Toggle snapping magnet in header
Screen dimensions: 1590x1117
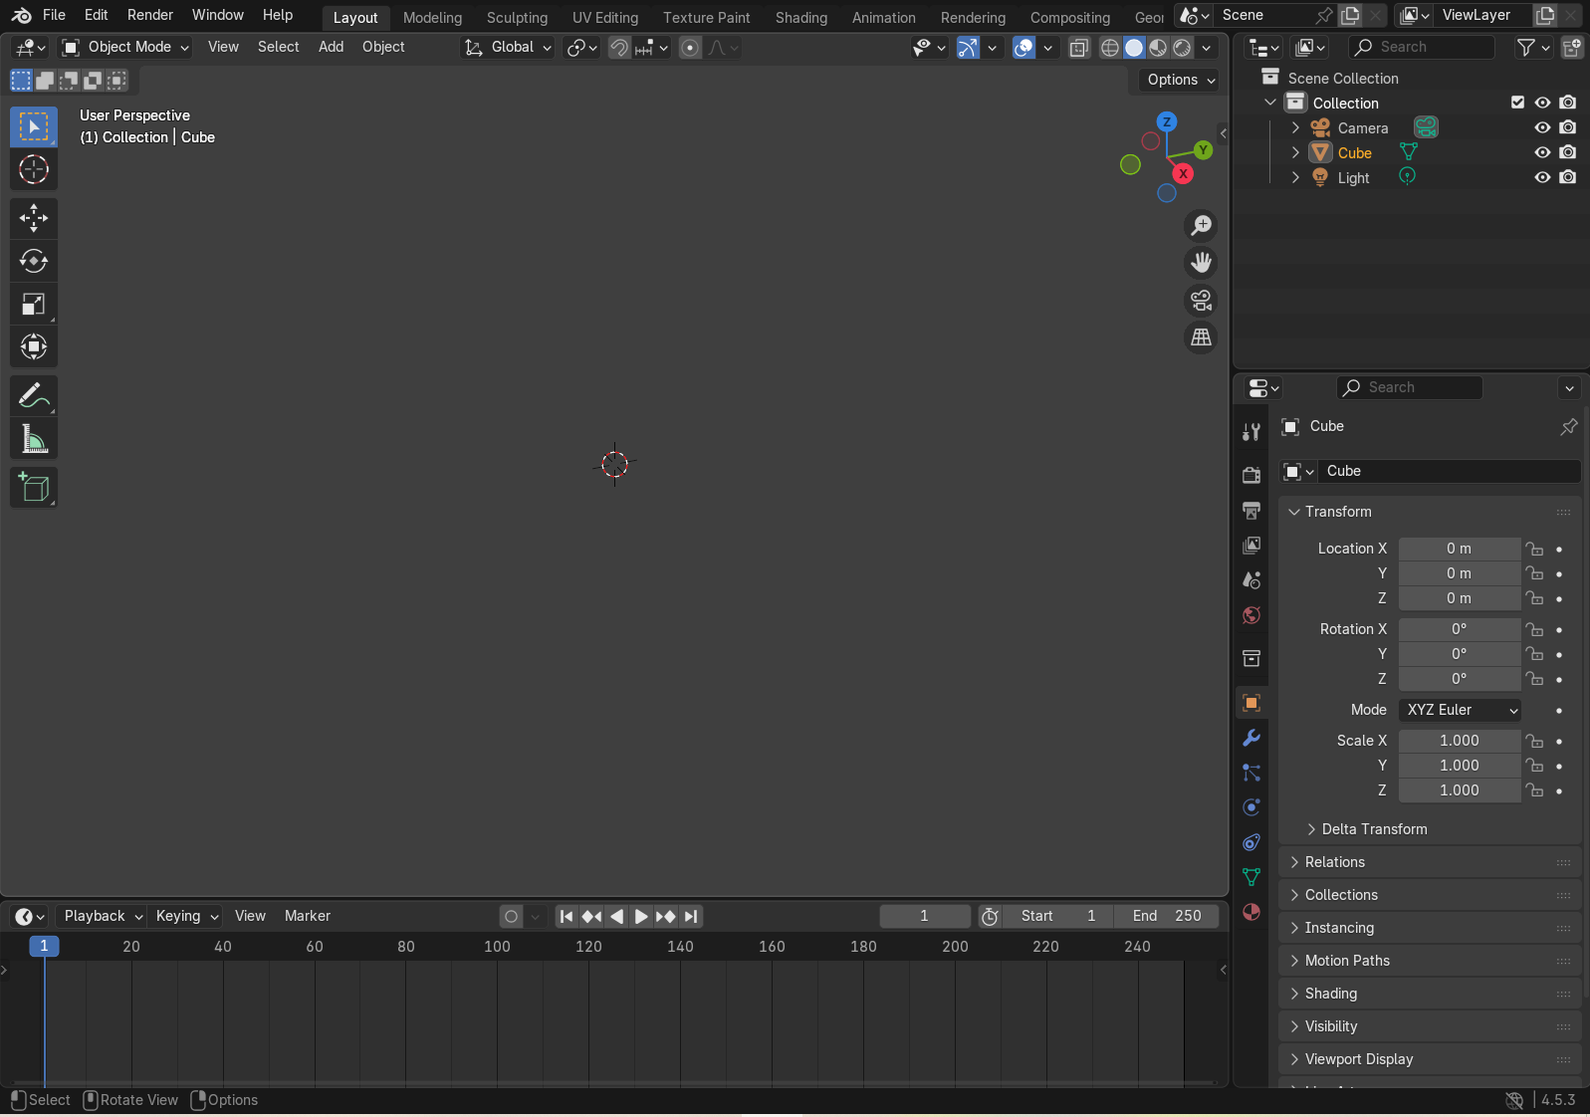point(619,48)
